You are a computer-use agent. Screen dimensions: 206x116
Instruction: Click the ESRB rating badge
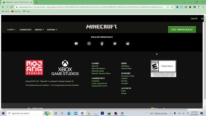click(164, 69)
